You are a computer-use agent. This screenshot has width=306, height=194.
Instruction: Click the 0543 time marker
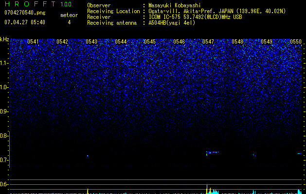pyautogui.click(x=91, y=42)
